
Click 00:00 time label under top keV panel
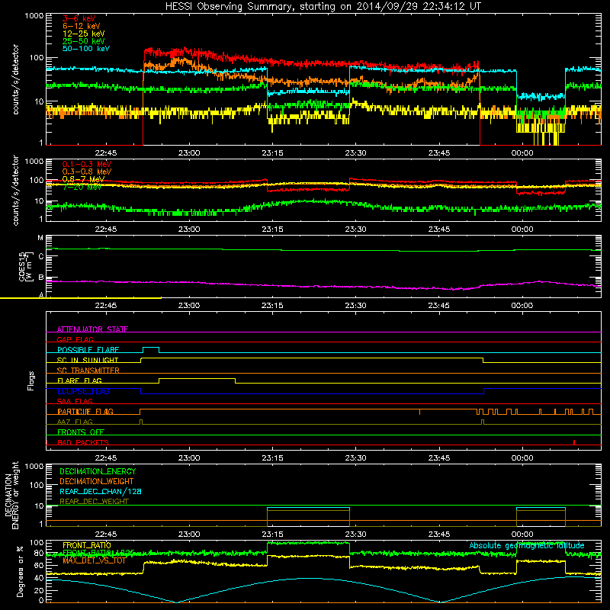tap(522, 153)
